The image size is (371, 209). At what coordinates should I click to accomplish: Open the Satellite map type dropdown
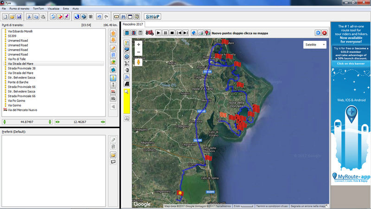[315, 45]
